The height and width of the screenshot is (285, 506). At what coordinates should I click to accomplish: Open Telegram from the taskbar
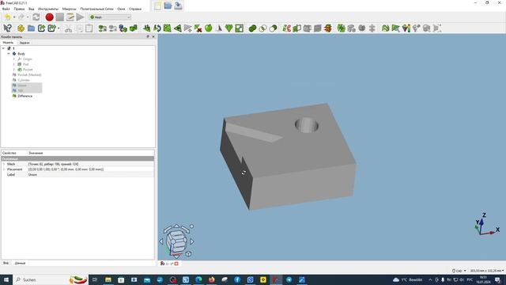pyautogui.click(x=289, y=279)
